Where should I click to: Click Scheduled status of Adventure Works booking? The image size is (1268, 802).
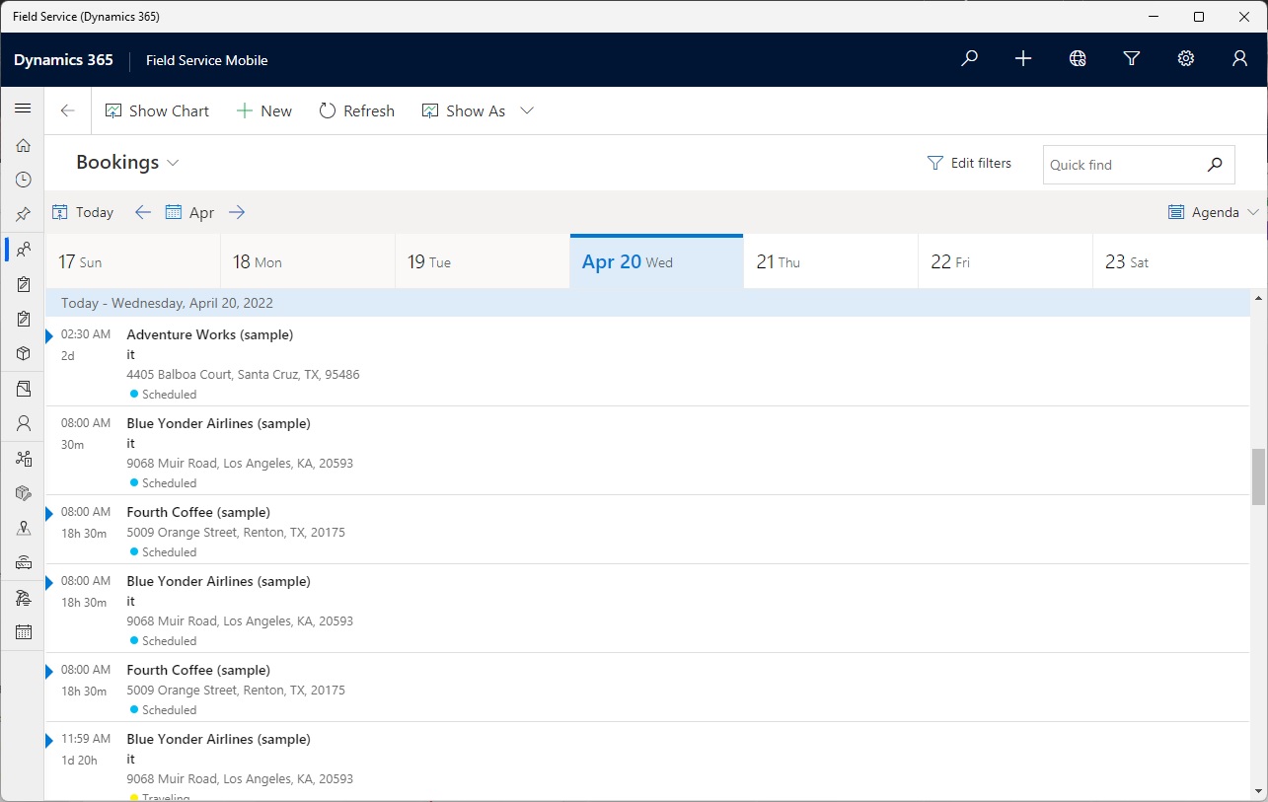coord(163,394)
